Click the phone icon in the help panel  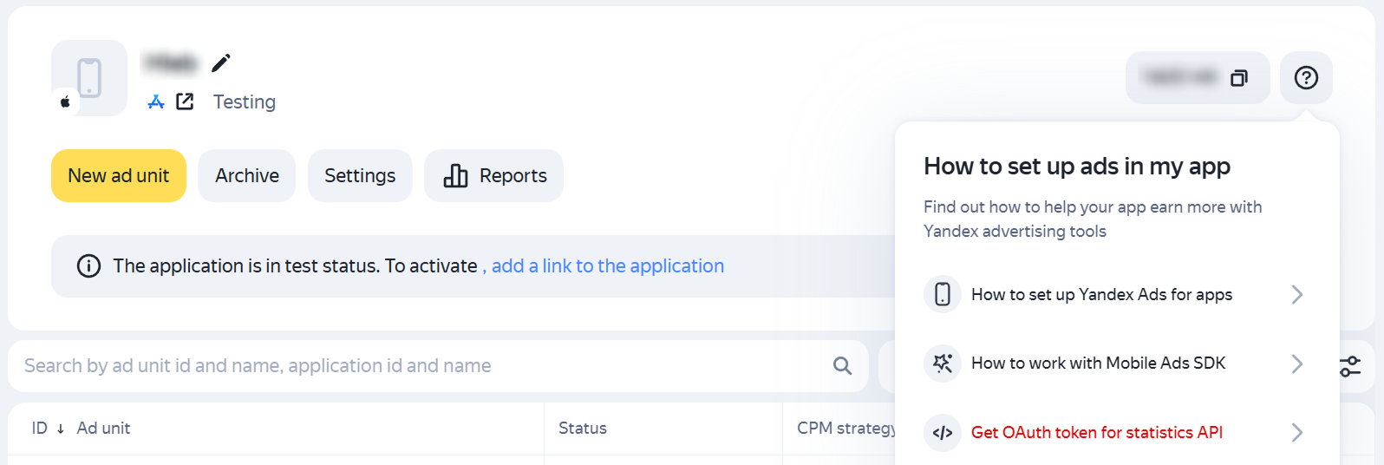point(943,295)
